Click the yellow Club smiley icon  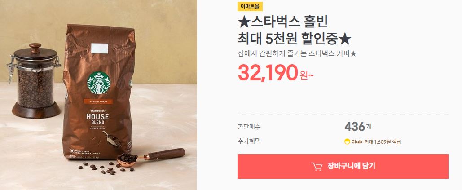pyautogui.click(x=347, y=141)
